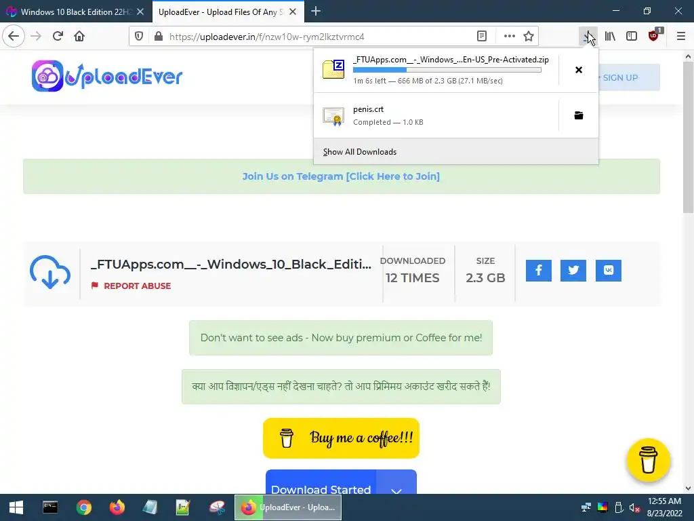This screenshot has height=521, width=694.
Task: Open uBlock Origin extension icon
Action: (654, 37)
